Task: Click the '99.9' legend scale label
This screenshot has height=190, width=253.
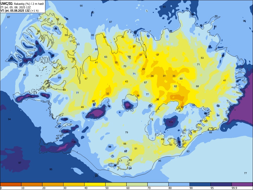Action: (x=234, y=188)
